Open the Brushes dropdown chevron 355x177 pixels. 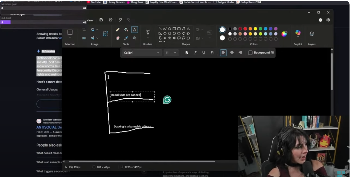pyautogui.click(x=148, y=38)
